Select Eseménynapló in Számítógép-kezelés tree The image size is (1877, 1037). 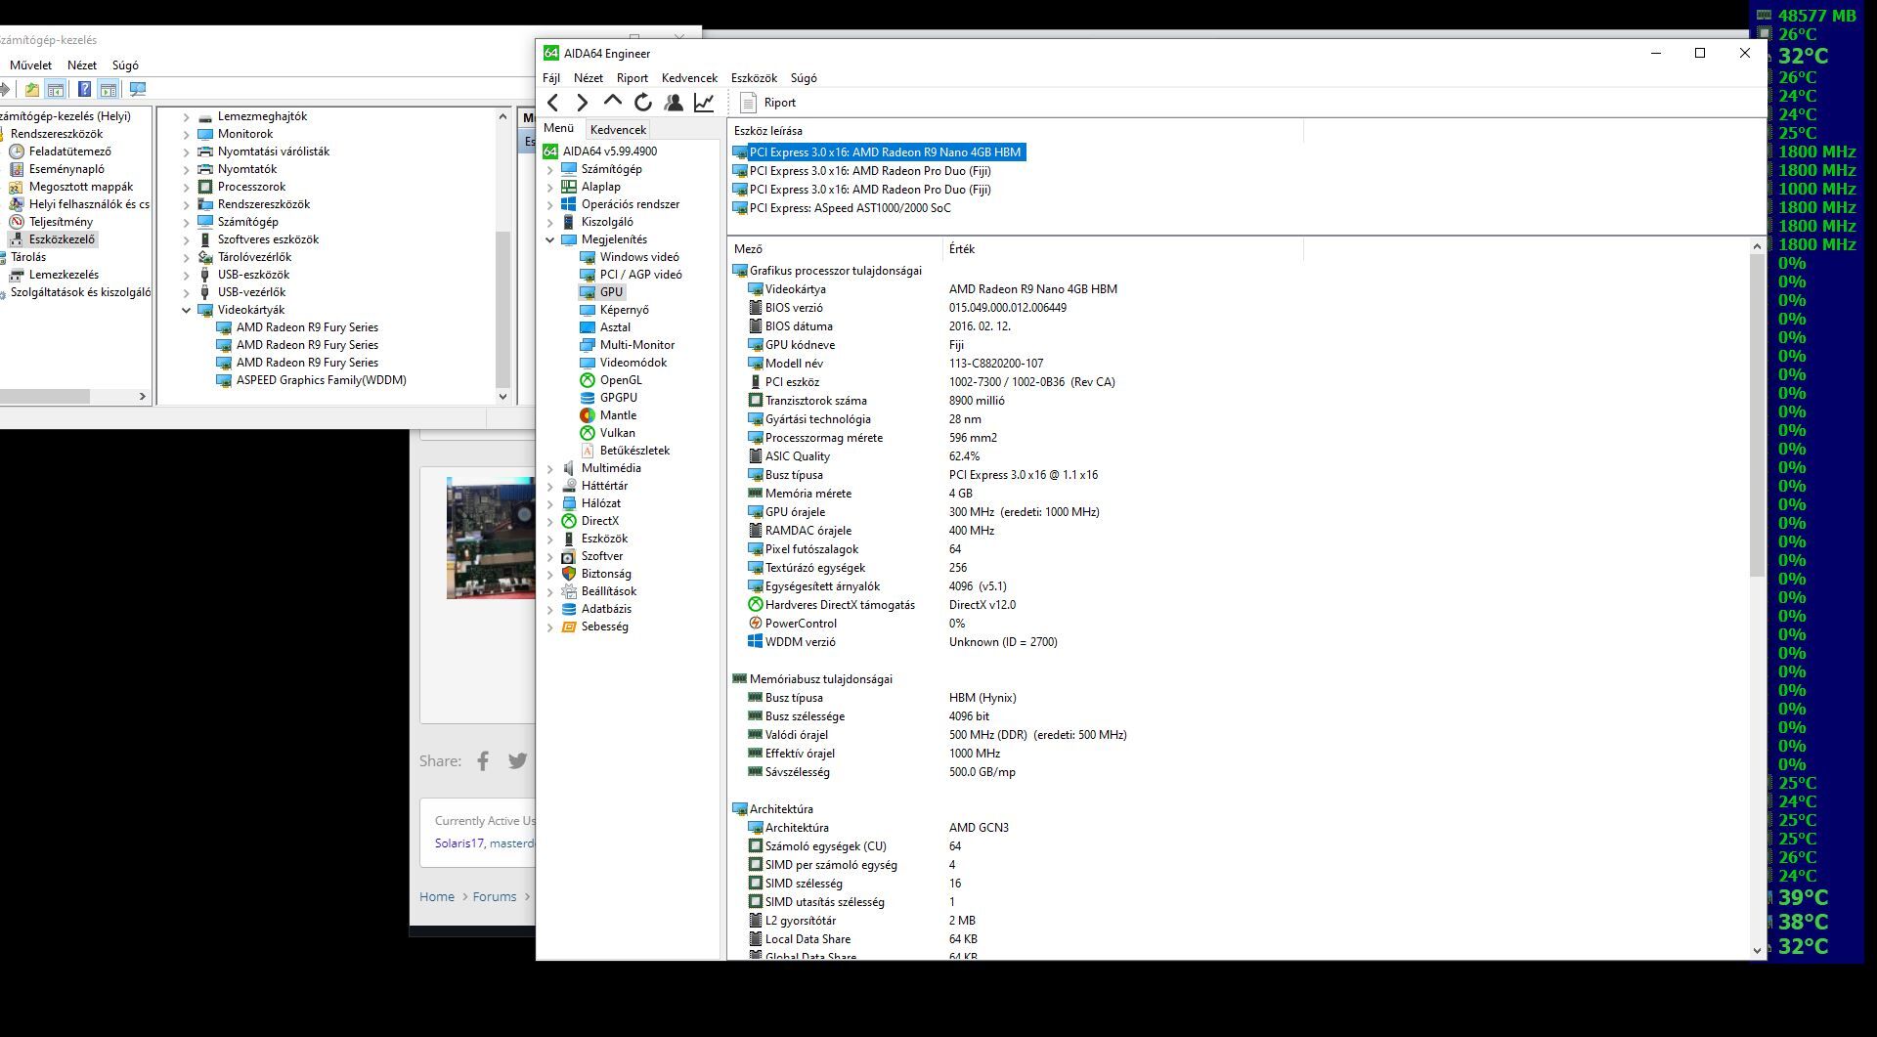[x=66, y=169]
